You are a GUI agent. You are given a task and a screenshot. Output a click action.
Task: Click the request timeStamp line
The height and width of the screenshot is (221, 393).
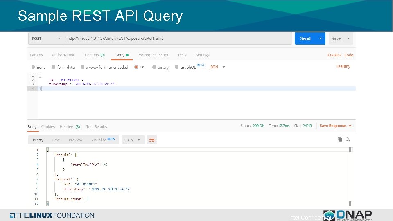[81, 84]
